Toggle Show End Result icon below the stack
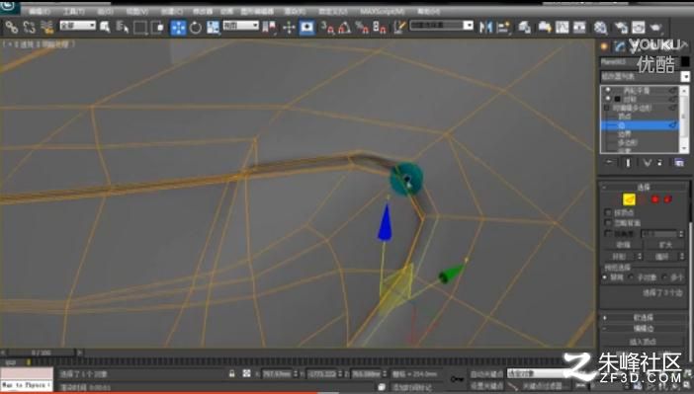 [628, 163]
